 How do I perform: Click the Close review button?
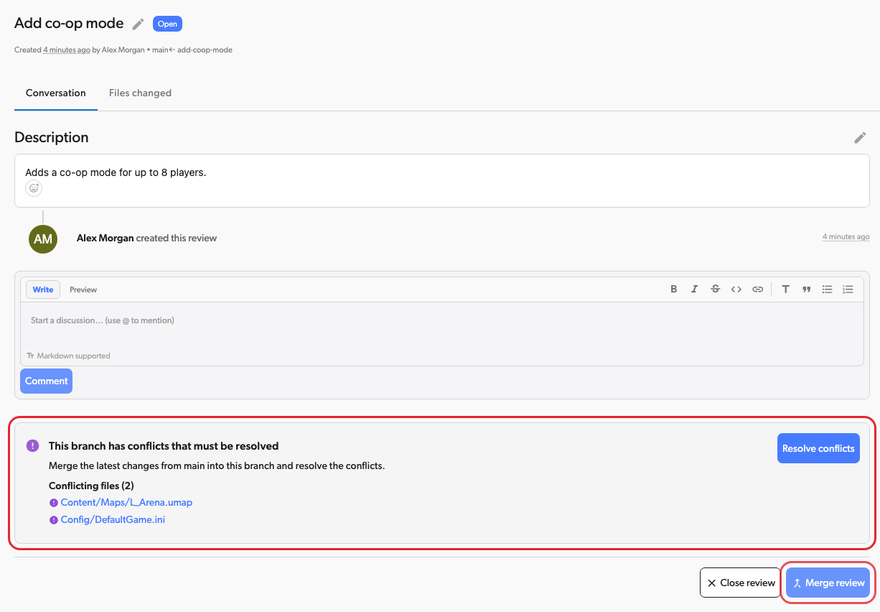(740, 583)
